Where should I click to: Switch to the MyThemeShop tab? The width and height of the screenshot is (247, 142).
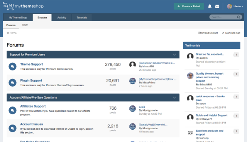point(18,18)
